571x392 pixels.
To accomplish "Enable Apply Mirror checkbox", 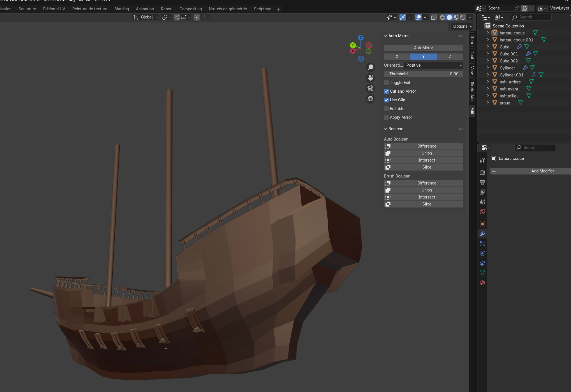I will pyautogui.click(x=387, y=117).
